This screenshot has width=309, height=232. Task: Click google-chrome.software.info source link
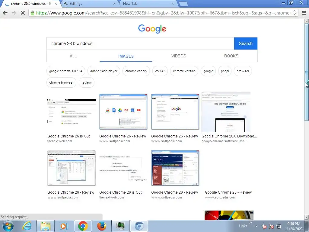point(224,141)
